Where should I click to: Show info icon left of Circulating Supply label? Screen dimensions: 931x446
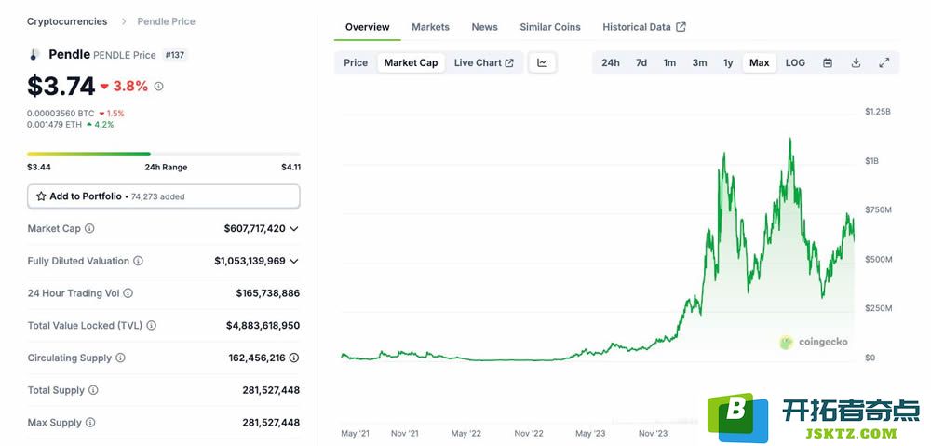pos(120,358)
